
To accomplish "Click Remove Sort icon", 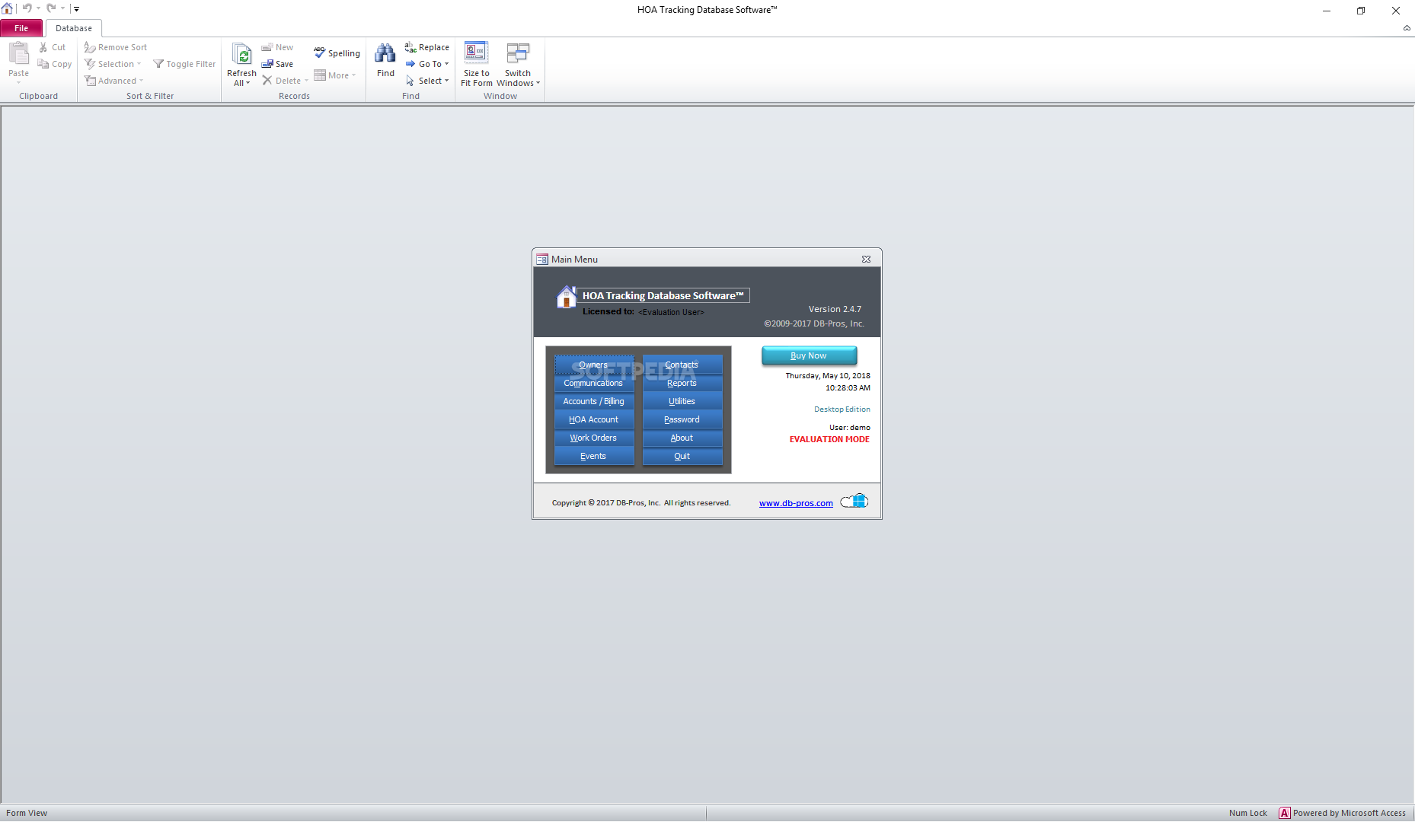I will 90,47.
